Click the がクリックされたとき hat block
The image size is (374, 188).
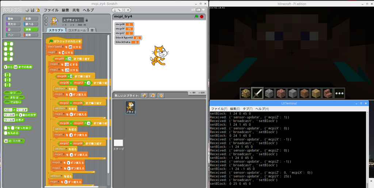[x=64, y=41]
